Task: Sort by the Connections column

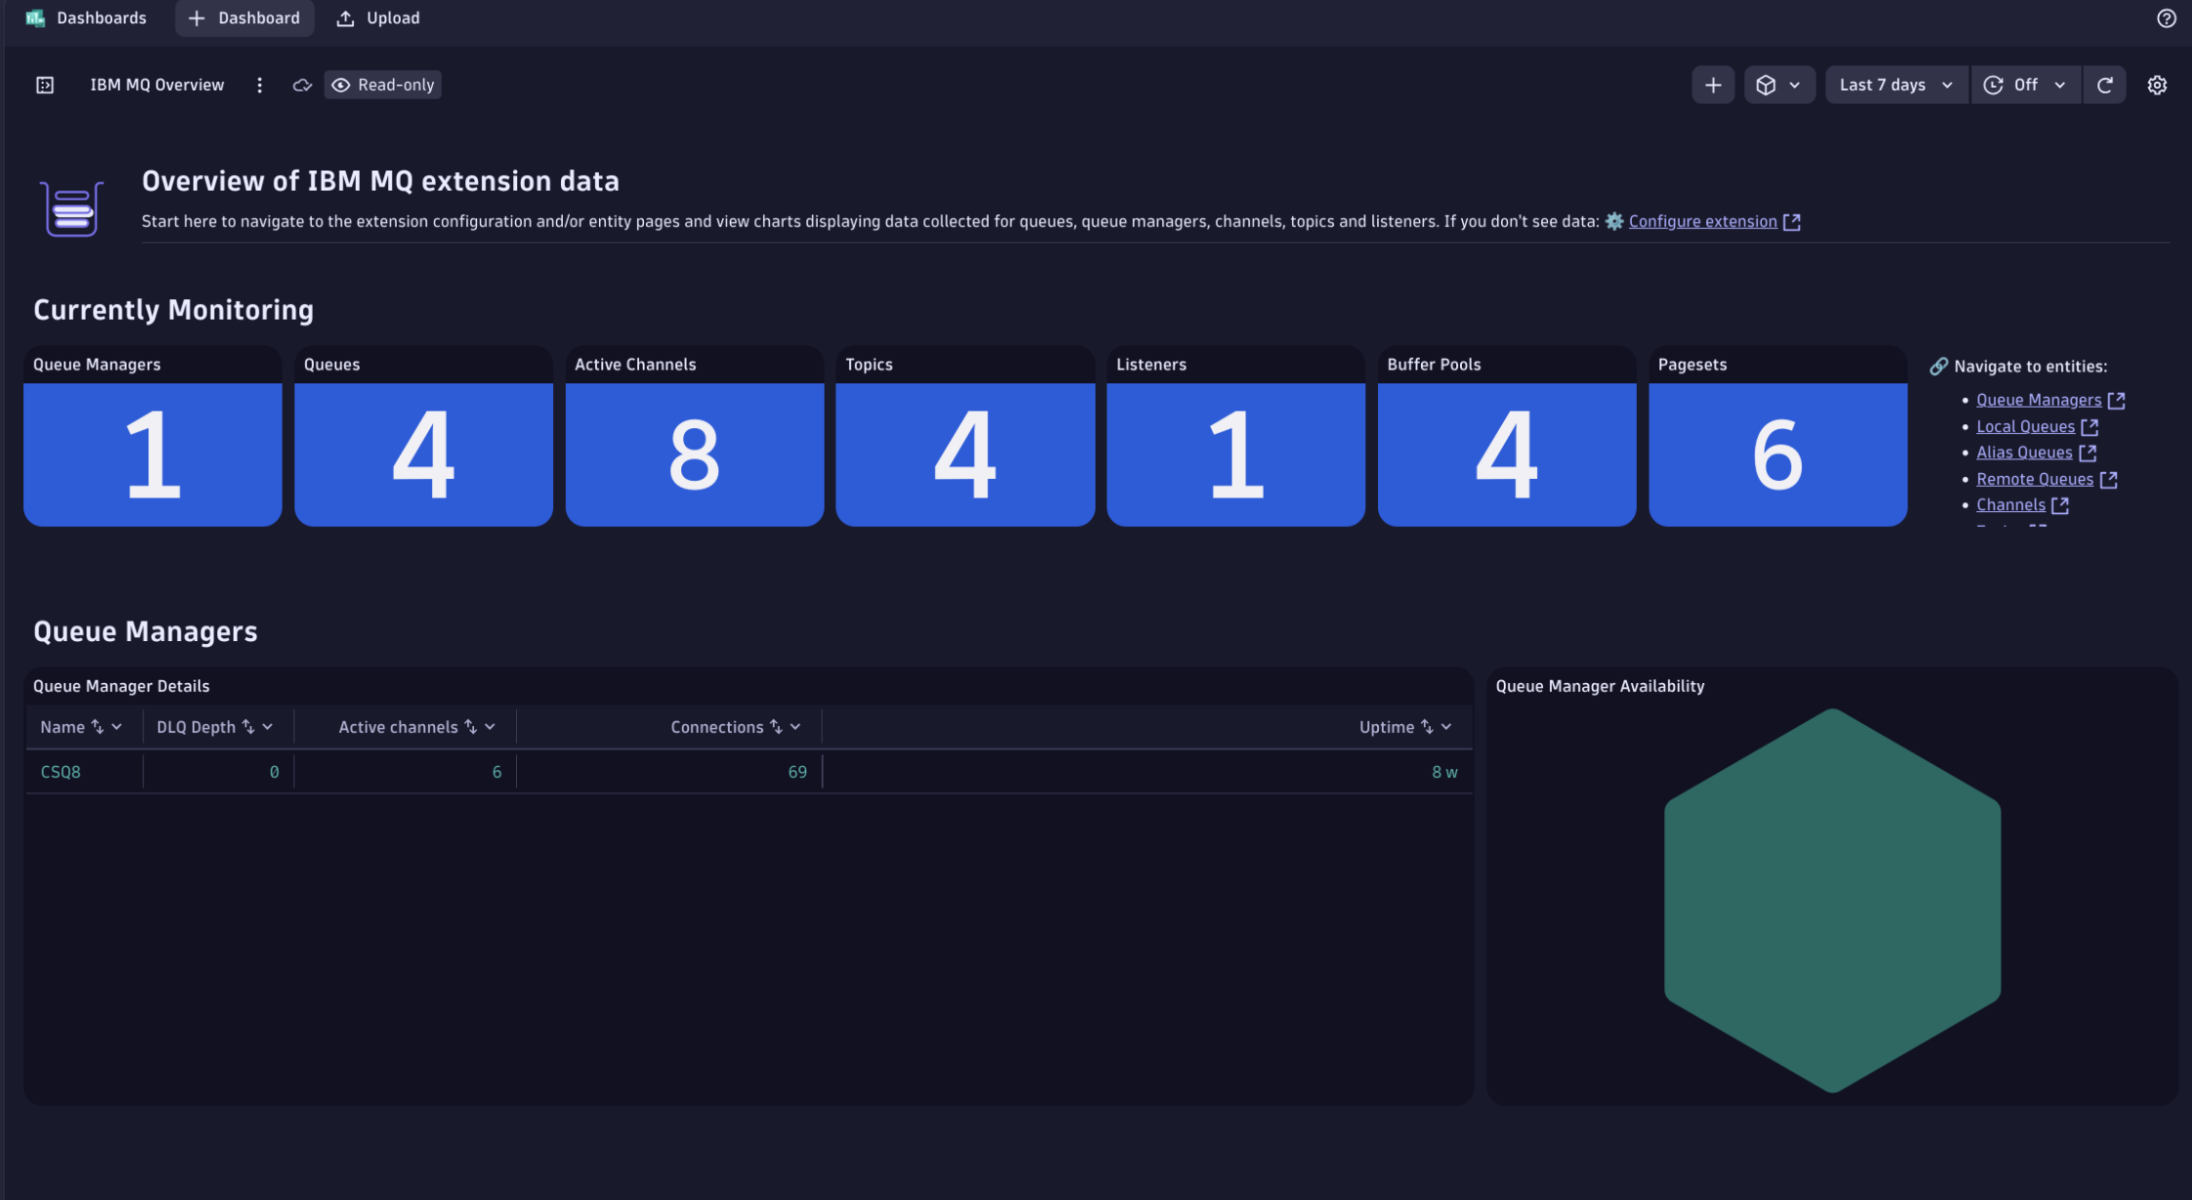Action: pos(775,727)
